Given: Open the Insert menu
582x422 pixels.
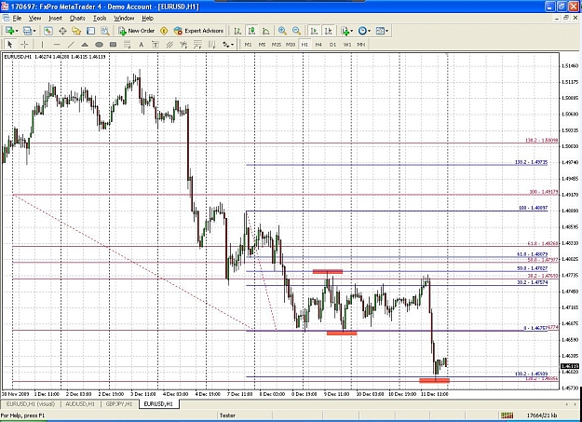Looking at the screenshot, I should [55, 19].
